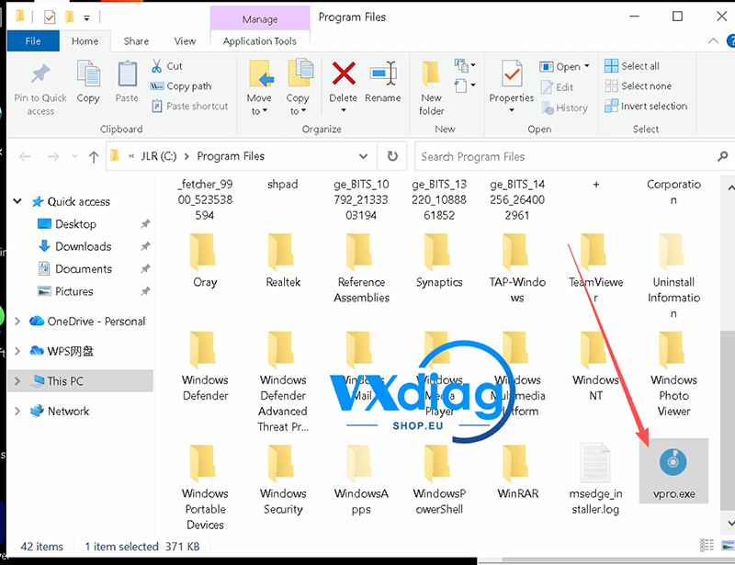Expand the This PC node

(x=17, y=380)
